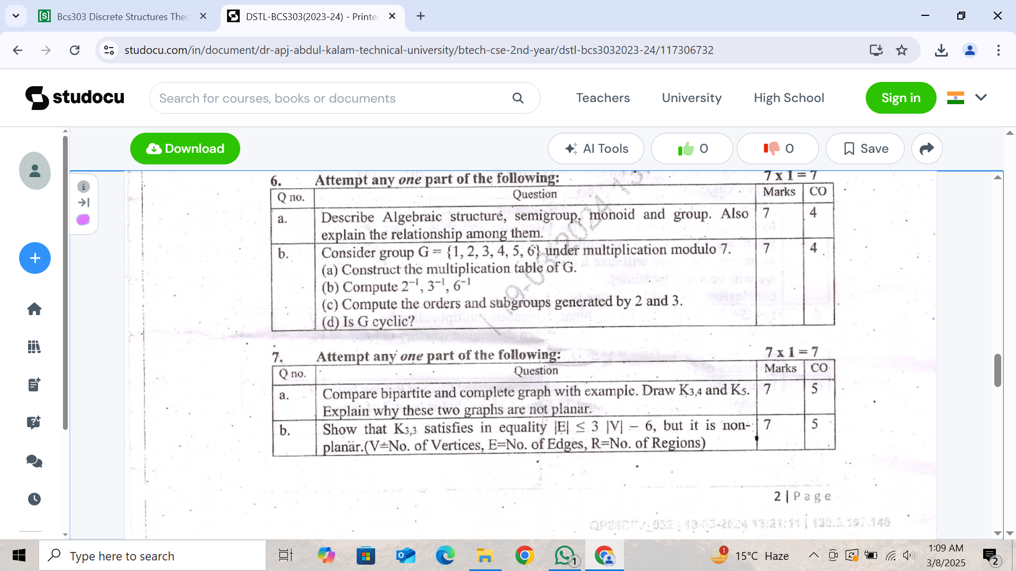Open document info via the info icon
The height and width of the screenshot is (571, 1016).
point(83,187)
